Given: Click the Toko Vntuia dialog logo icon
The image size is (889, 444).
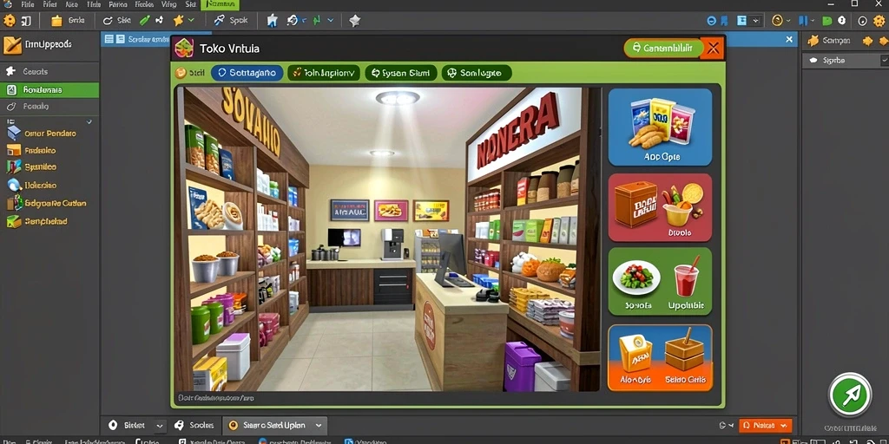Looking at the screenshot, I should point(183,49).
